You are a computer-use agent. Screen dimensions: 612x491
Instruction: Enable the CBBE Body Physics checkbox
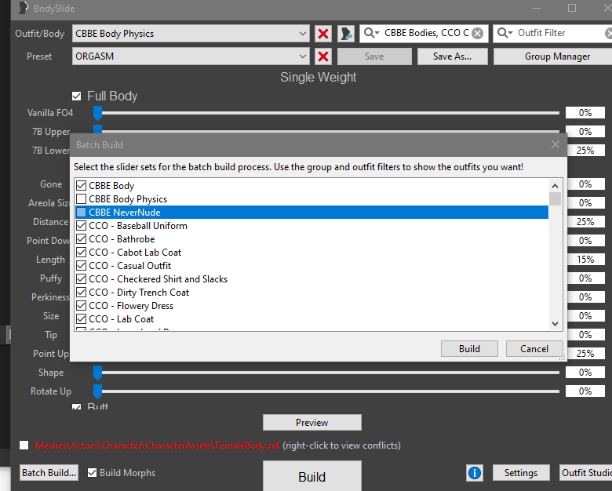pos(81,199)
